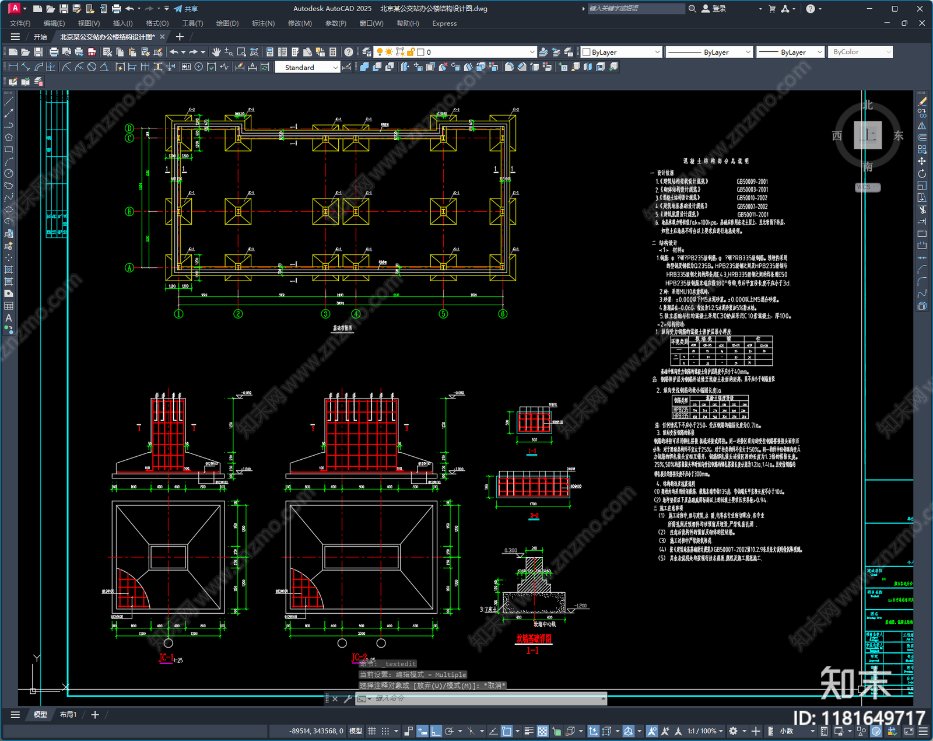Toggle transparency display in status bar
This screenshot has height=741, width=933.
point(542,731)
